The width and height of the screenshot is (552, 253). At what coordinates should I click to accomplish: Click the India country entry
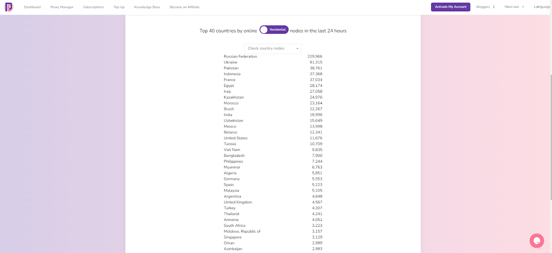pyautogui.click(x=228, y=115)
